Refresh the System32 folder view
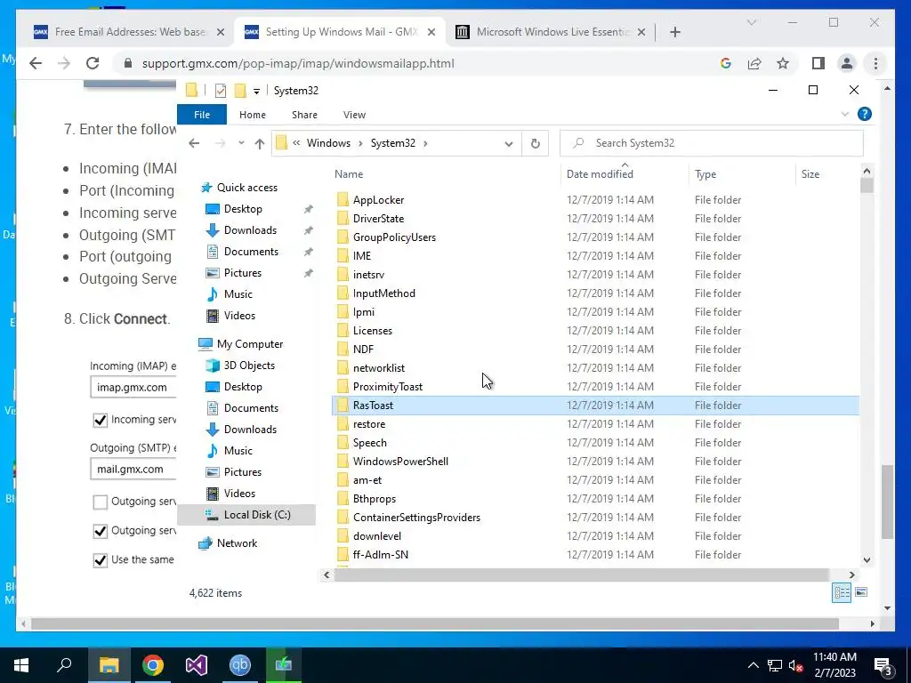Image resolution: width=911 pixels, height=683 pixels. (535, 143)
